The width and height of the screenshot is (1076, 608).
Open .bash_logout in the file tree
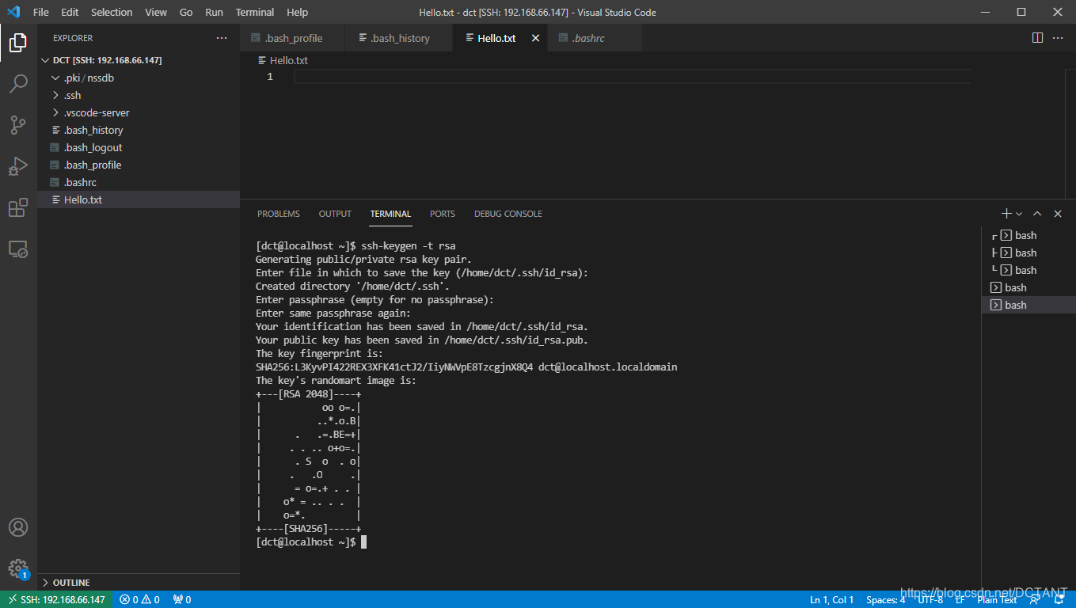(x=139, y=147)
